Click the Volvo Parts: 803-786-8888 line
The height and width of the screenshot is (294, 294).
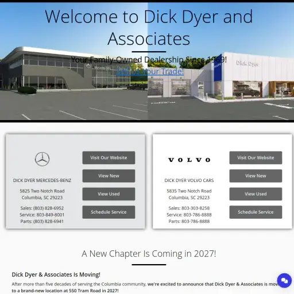click(x=189, y=221)
